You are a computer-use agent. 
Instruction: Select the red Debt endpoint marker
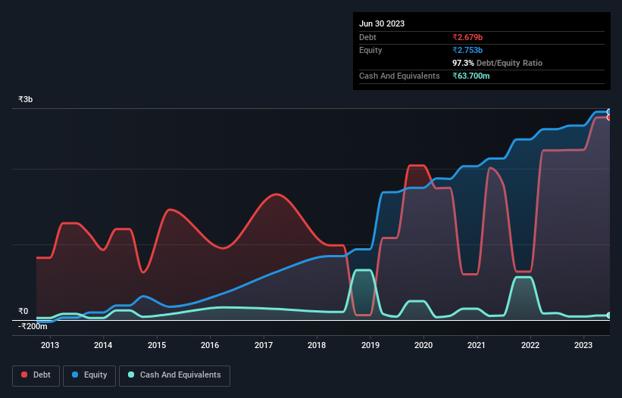click(609, 117)
